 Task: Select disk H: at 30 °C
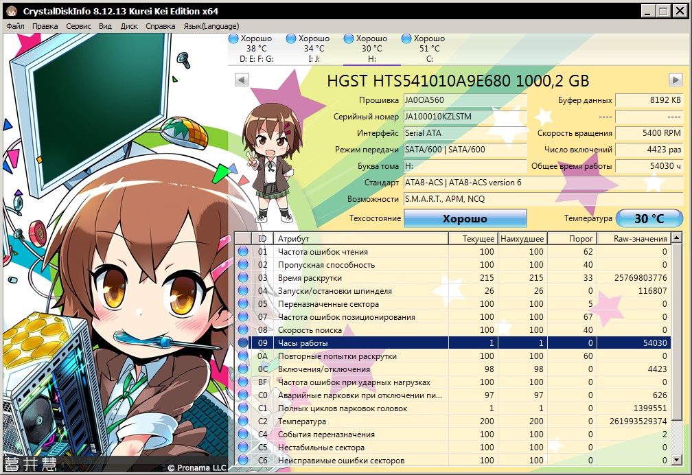[x=371, y=49]
